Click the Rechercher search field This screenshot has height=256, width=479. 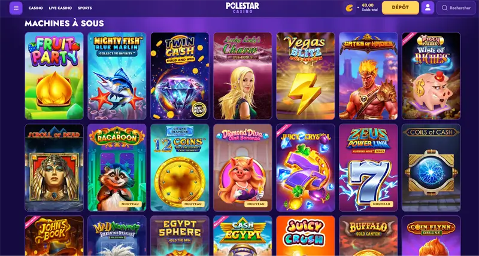coord(457,8)
